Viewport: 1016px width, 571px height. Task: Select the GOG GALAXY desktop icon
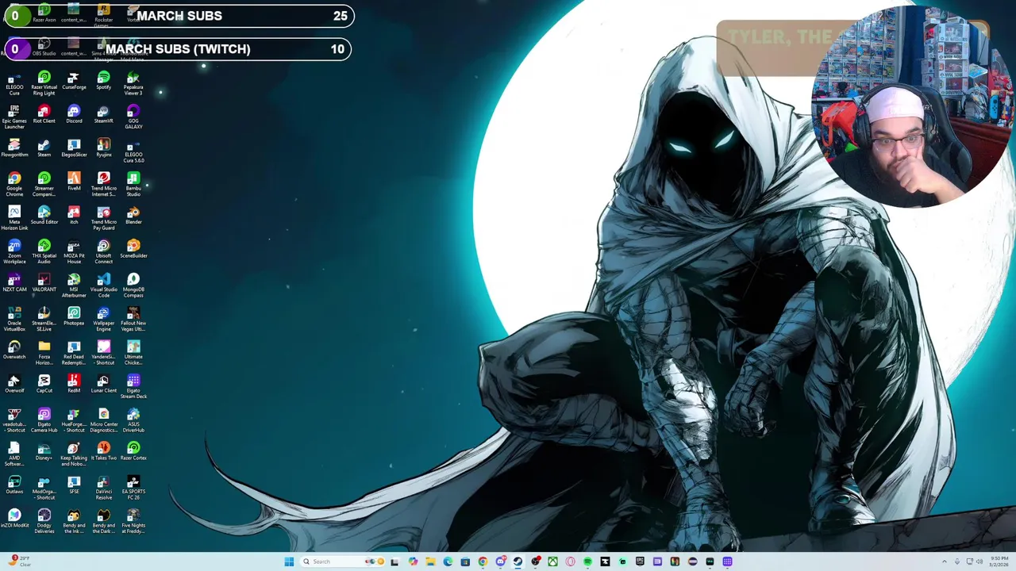(133, 117)
